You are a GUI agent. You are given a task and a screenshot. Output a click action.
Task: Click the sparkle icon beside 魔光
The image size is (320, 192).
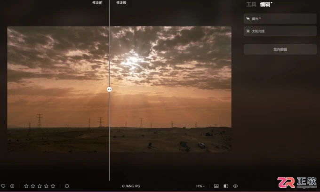click(248, 19)
